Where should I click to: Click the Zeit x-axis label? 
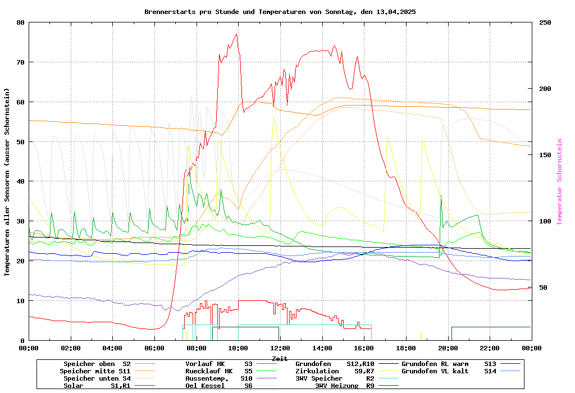click(280, 358)
